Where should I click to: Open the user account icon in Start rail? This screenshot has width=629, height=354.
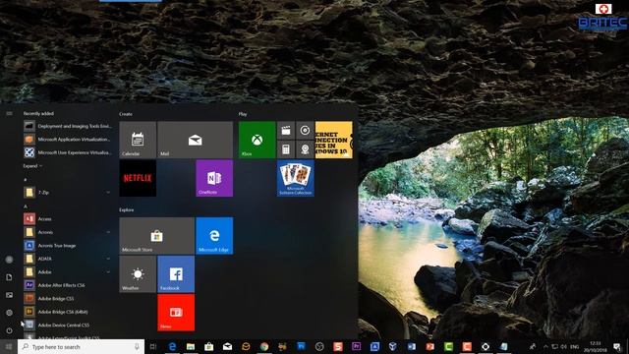click(x=9, y=260)
